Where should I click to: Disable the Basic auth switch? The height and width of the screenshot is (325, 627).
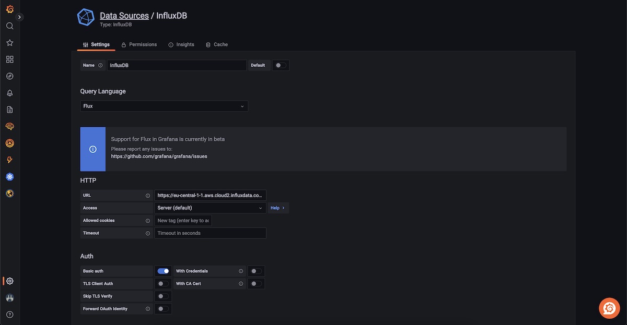(x=163, y=271)
